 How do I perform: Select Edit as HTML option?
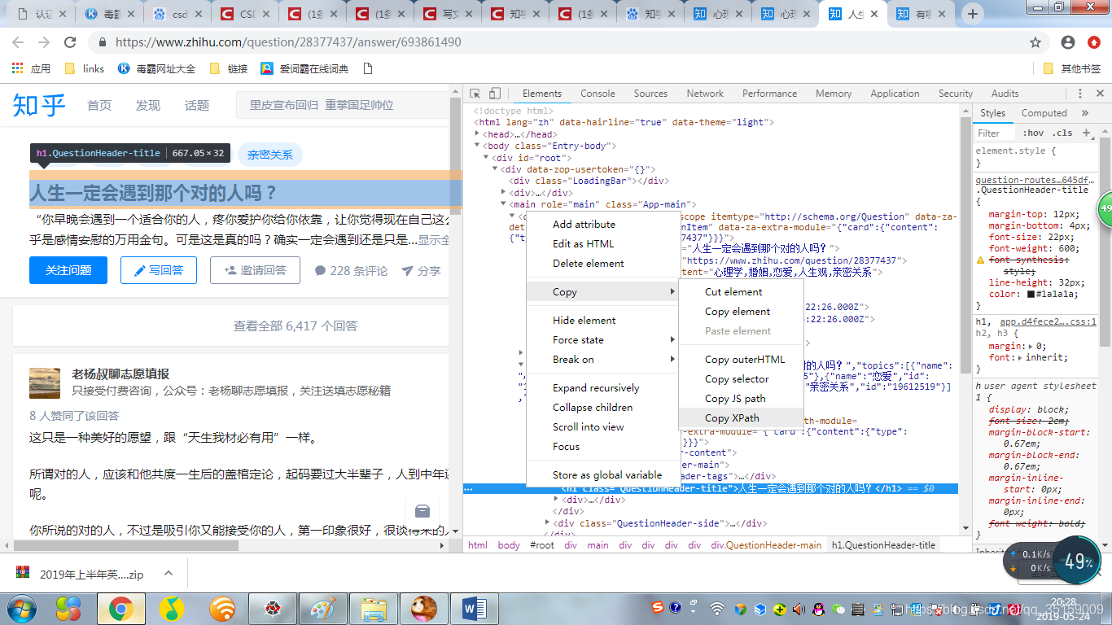(602, 244)
